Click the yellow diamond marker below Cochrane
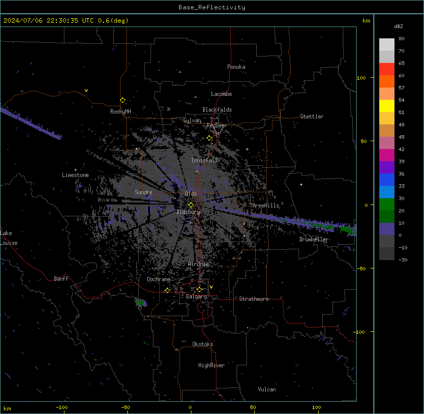This screenshot has height=414, width=424. click(x=167, y=290)
